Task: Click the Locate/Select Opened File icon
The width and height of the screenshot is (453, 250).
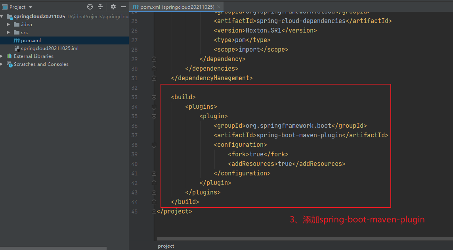Action: click(x=90, y=7)
